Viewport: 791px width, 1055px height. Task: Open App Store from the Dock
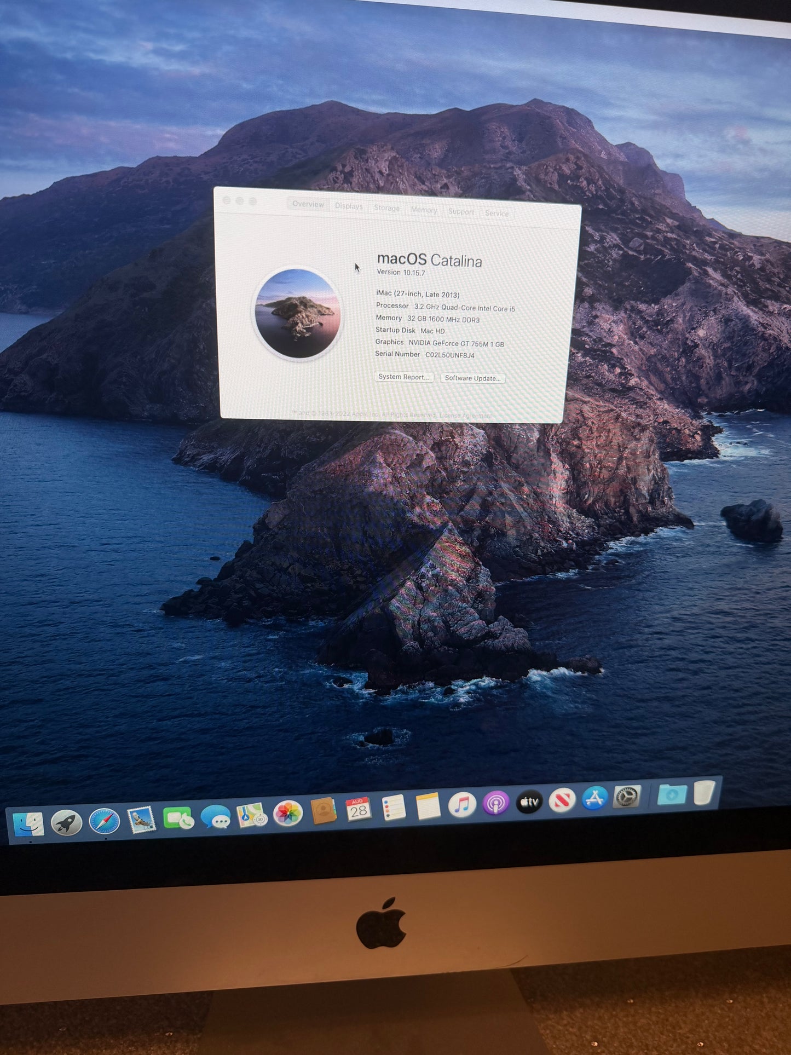[595, 798]
